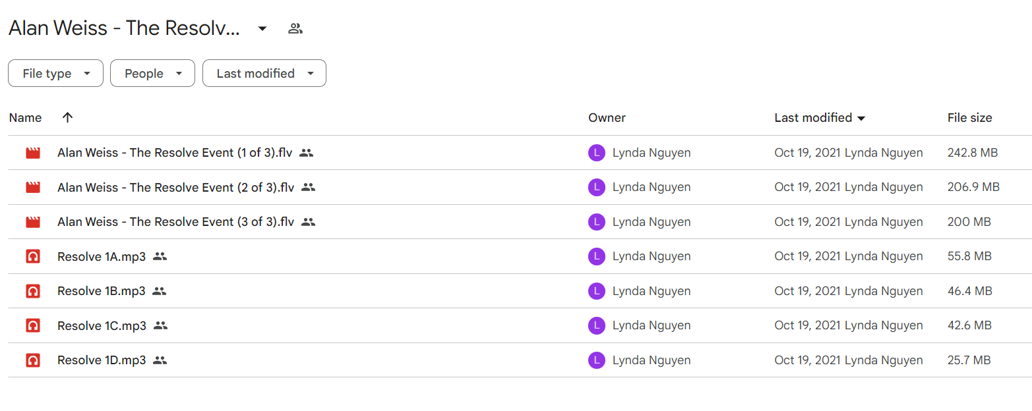The width and height of the screenshot is (1032, 411).
Task: Click shared icon next to Resolve 1B.mp3
Action: pos(159,291)
